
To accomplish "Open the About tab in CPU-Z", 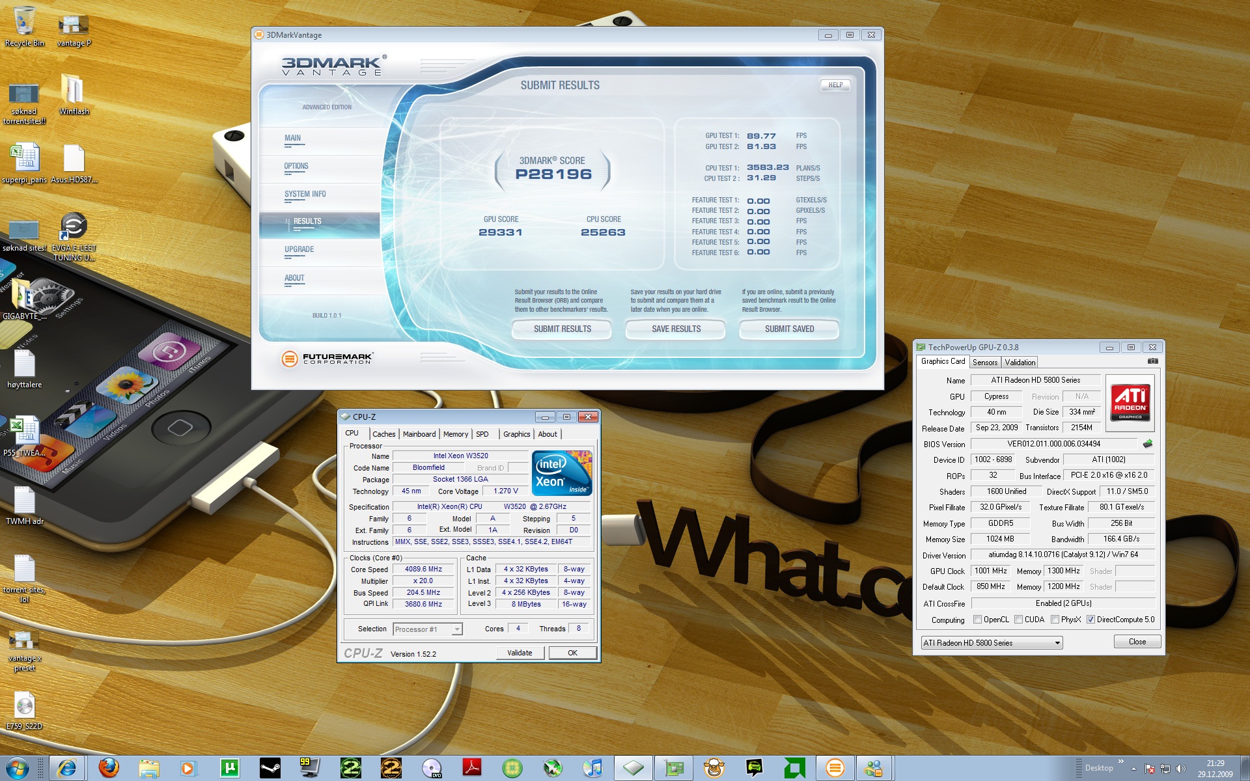I will [x=548, y=434].
